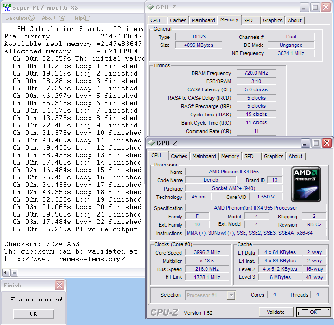
Task: Click the Core VID value 1.550 V
Action: [266, 197]
